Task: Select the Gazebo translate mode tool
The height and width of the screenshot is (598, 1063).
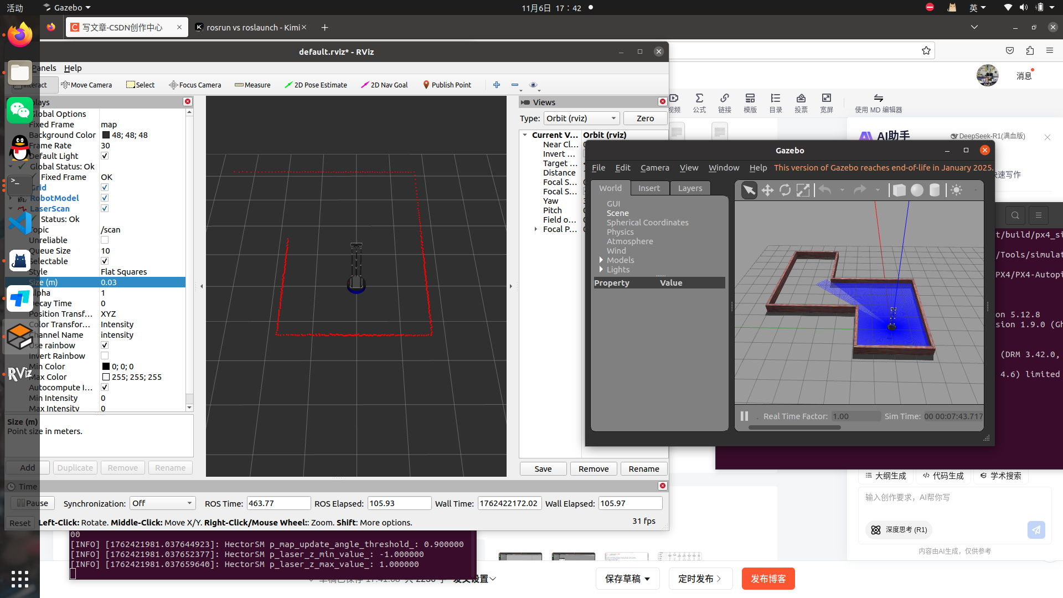Action: pos(767,190)
